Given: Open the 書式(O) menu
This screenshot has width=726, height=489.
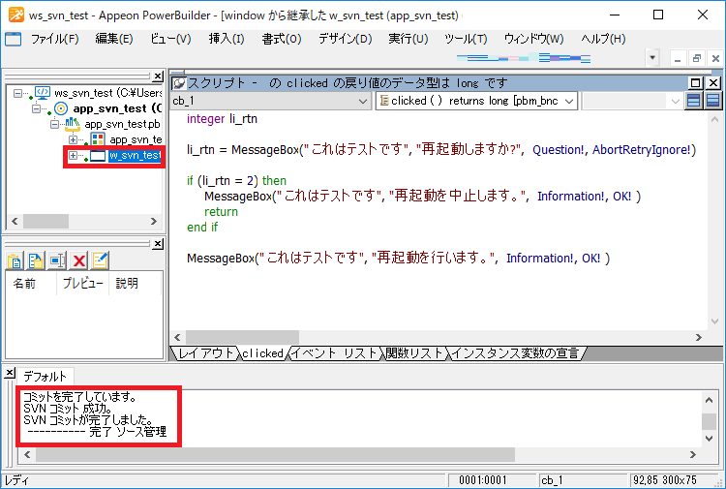Looking at the screenshot, I should click(282, 39).
